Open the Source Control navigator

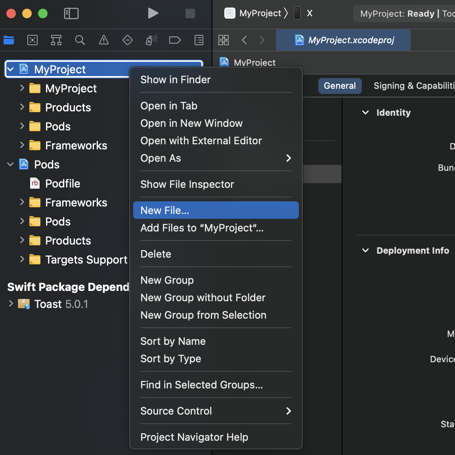pos(32,40)
